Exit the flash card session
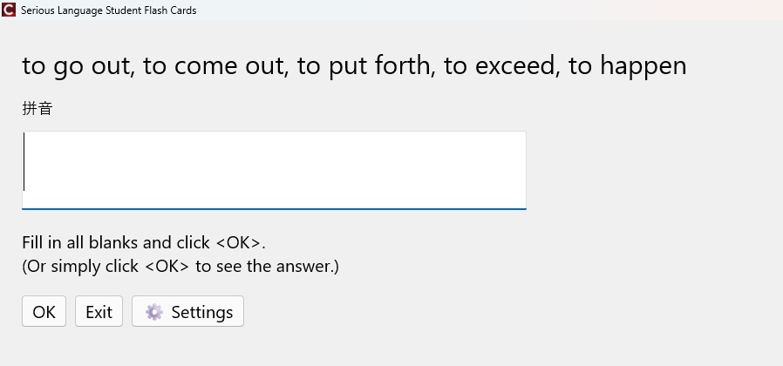783x366 pixels. 99,312
